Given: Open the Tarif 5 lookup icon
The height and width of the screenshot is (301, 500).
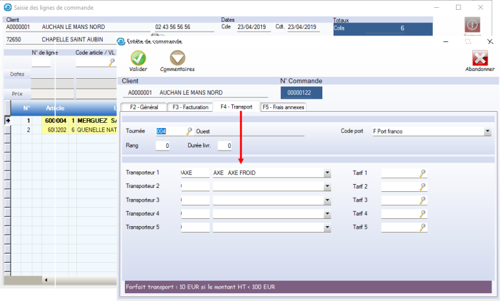Looking at the screenshot, I should (423, 227).
